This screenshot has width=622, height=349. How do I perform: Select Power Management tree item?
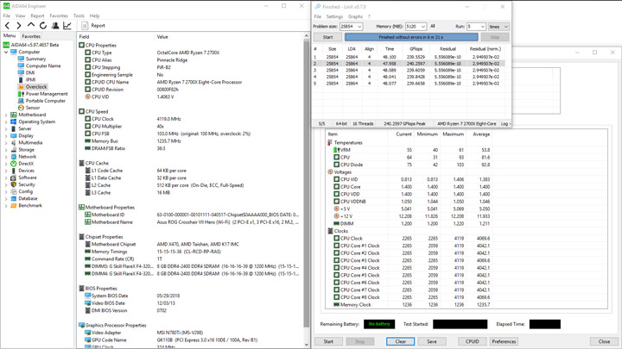click(46, 94)
